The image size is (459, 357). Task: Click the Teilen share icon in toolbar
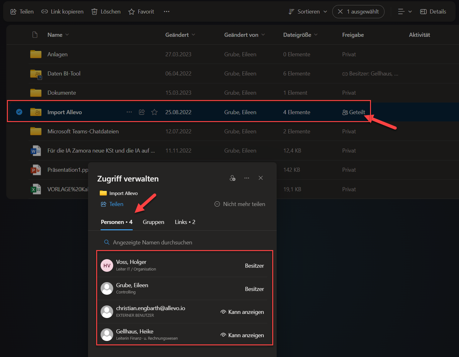click(x=14, y=12)
